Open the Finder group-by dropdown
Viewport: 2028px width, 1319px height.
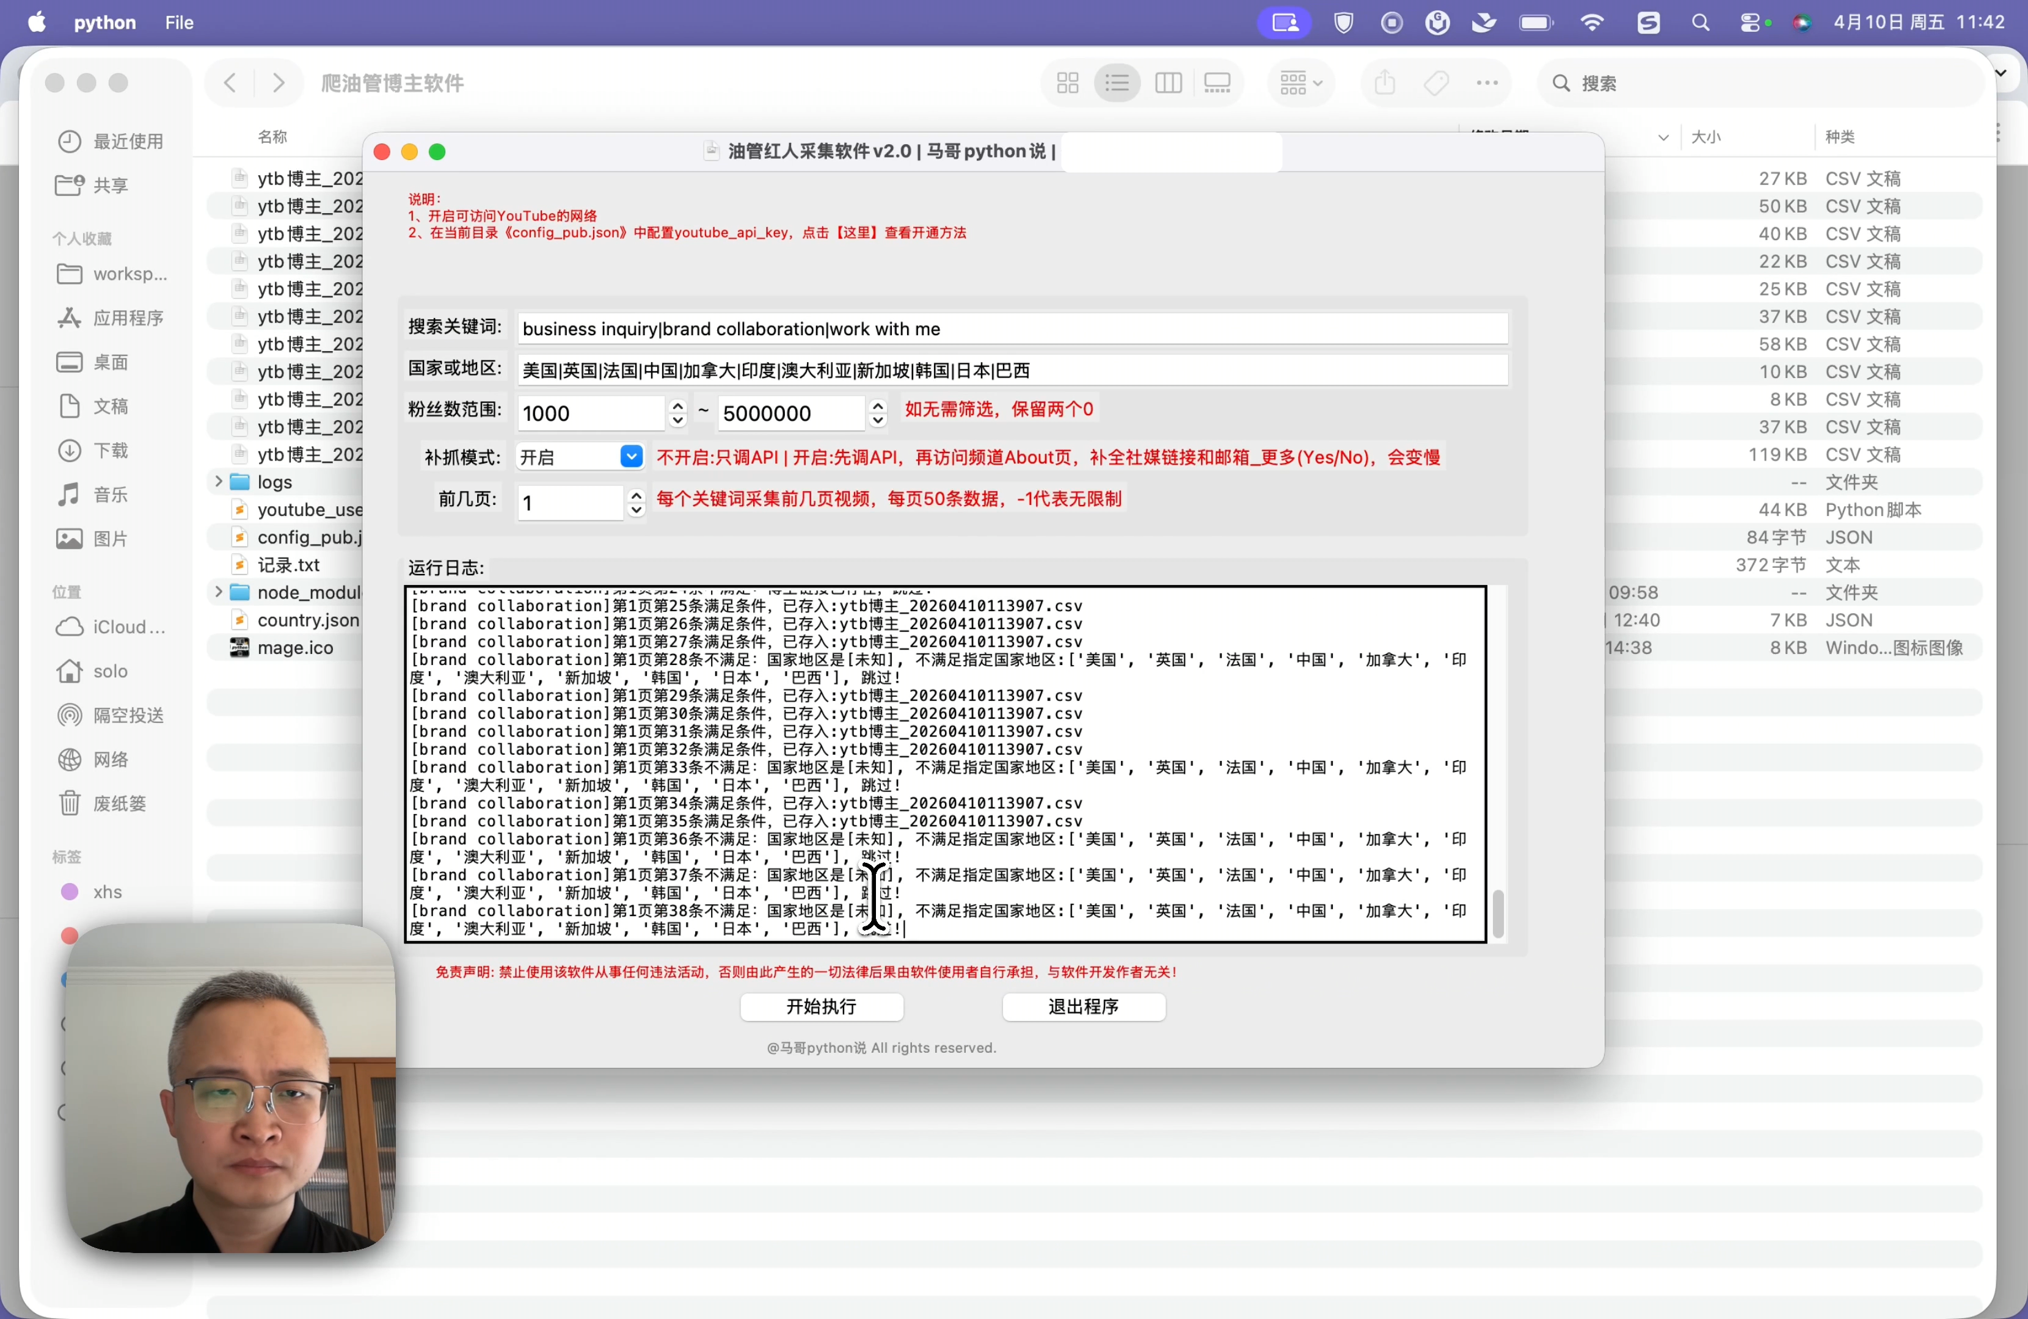[x=1300, y=84]
